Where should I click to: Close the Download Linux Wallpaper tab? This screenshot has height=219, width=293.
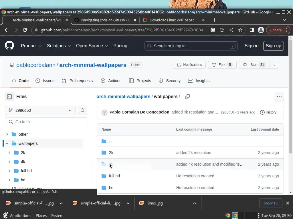tap(203, 20)
